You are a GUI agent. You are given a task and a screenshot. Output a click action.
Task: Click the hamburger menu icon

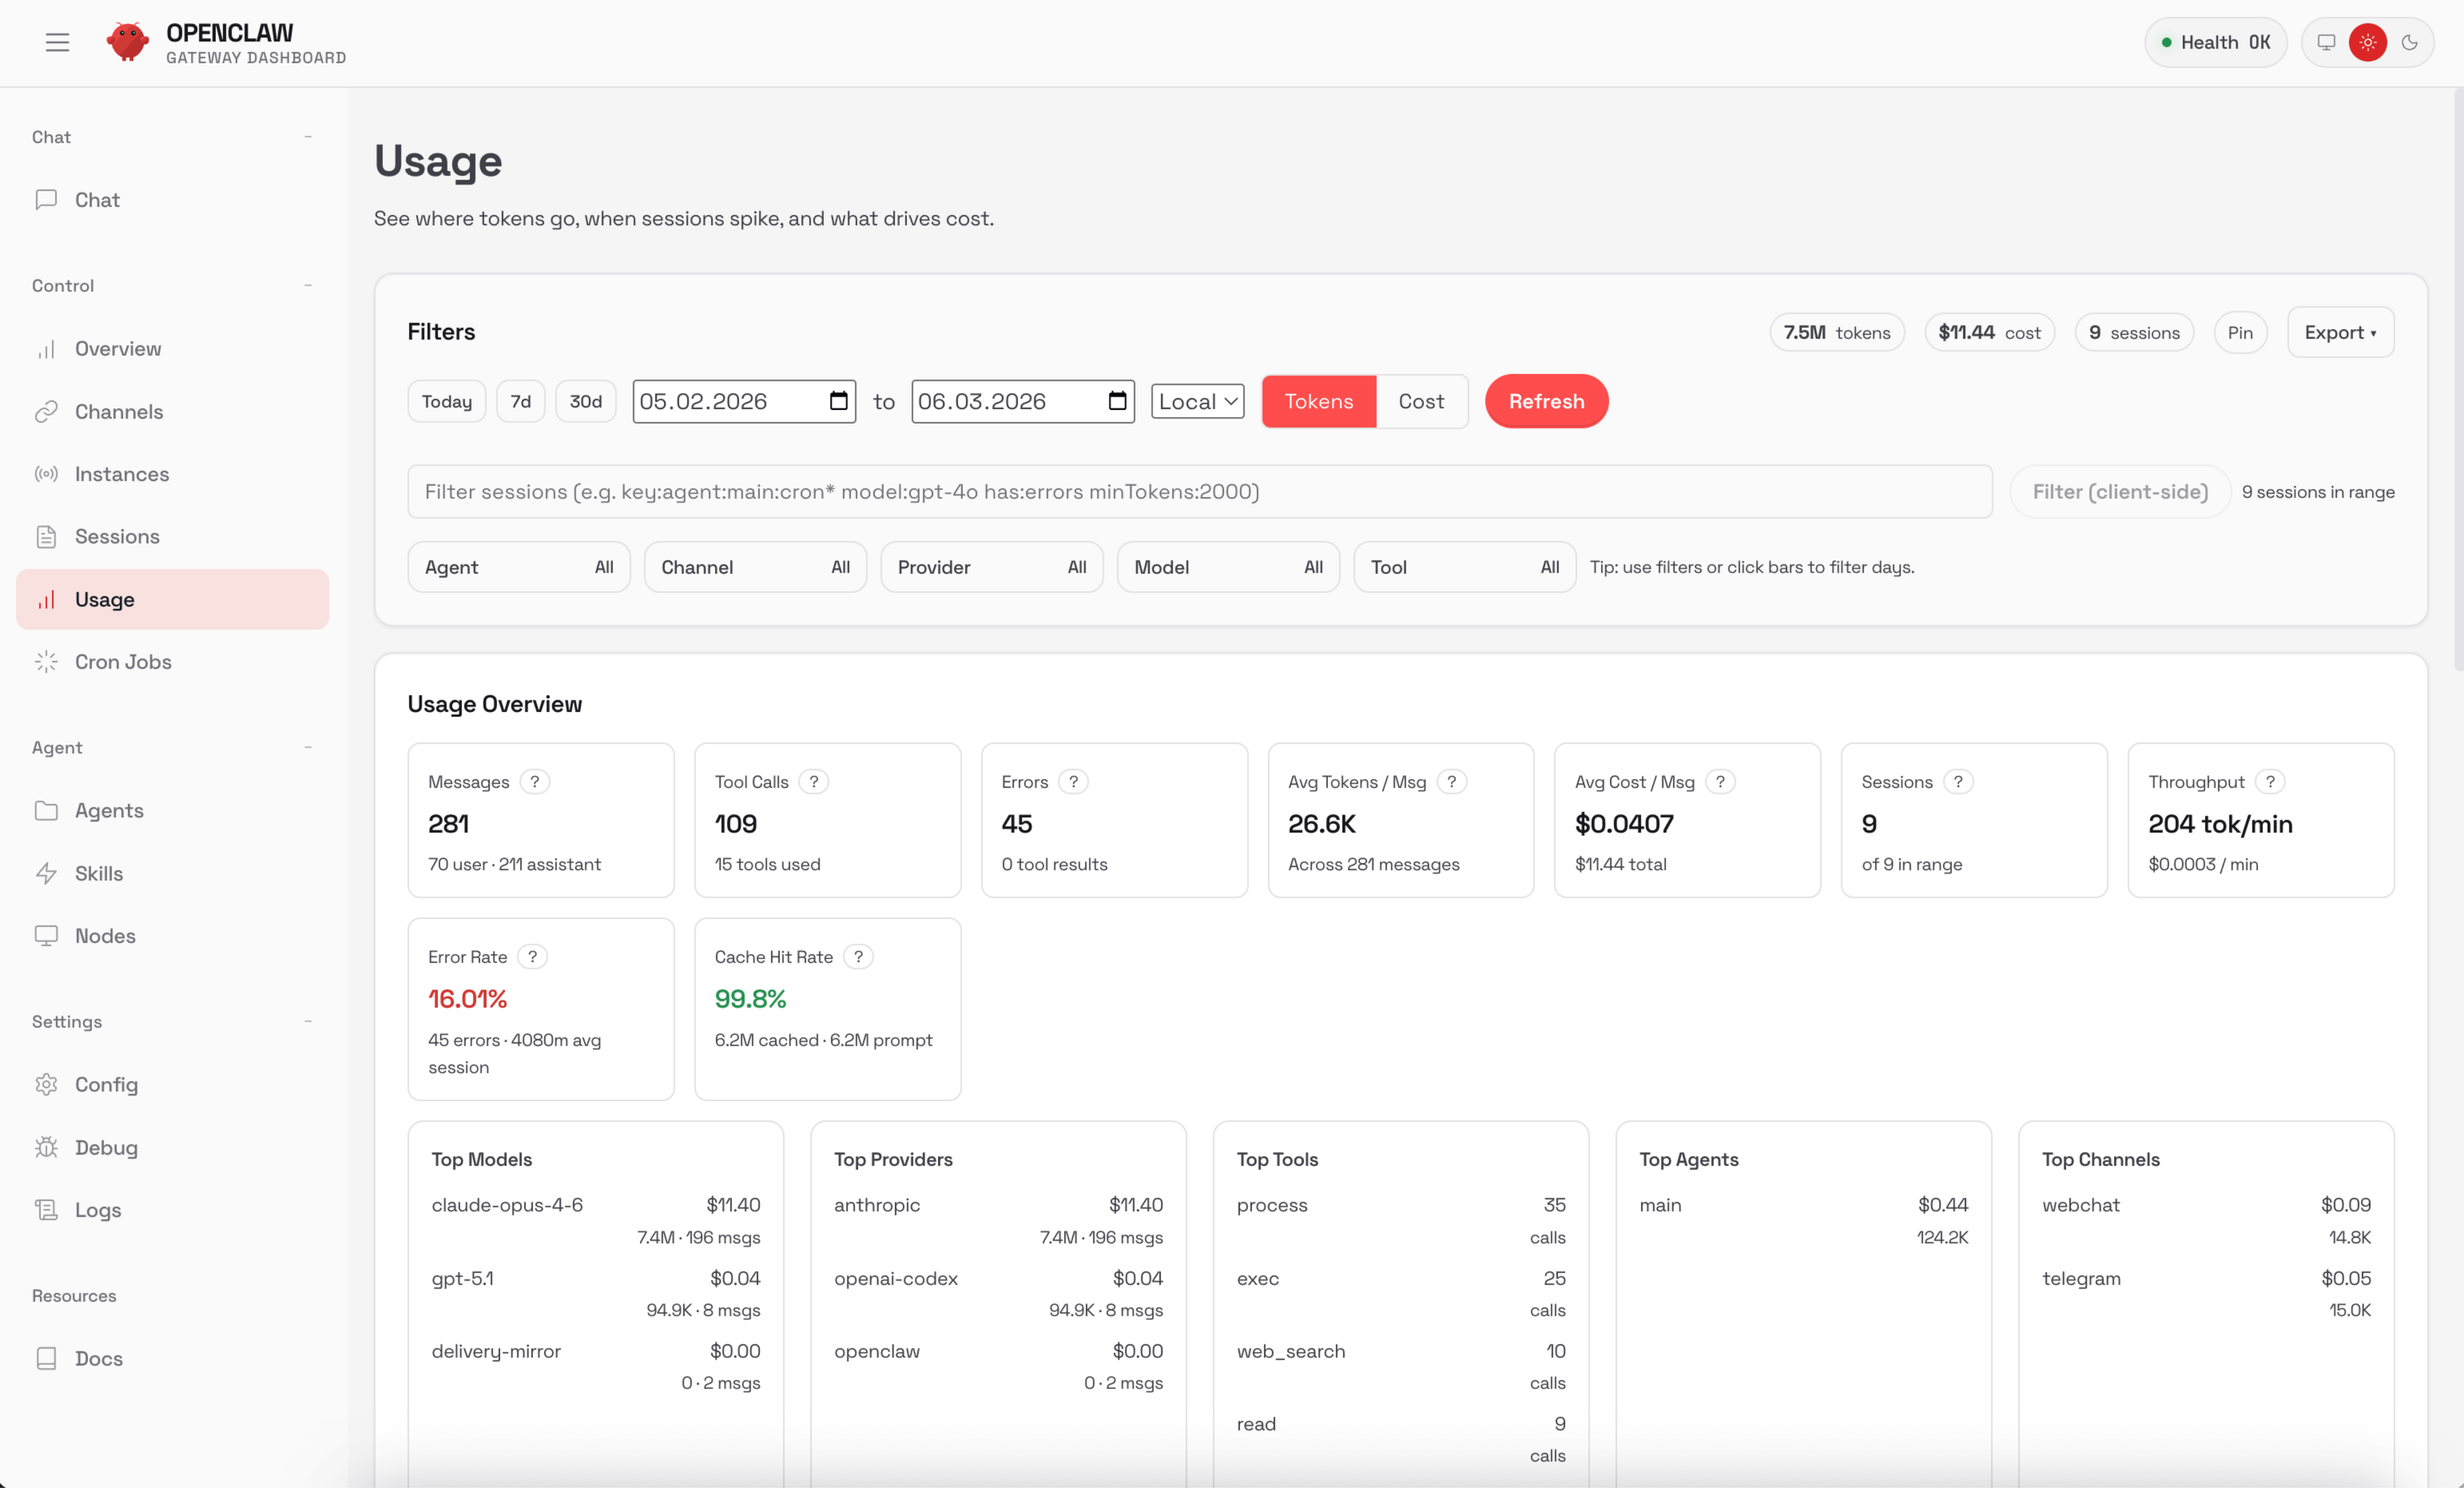click(57, 42)
